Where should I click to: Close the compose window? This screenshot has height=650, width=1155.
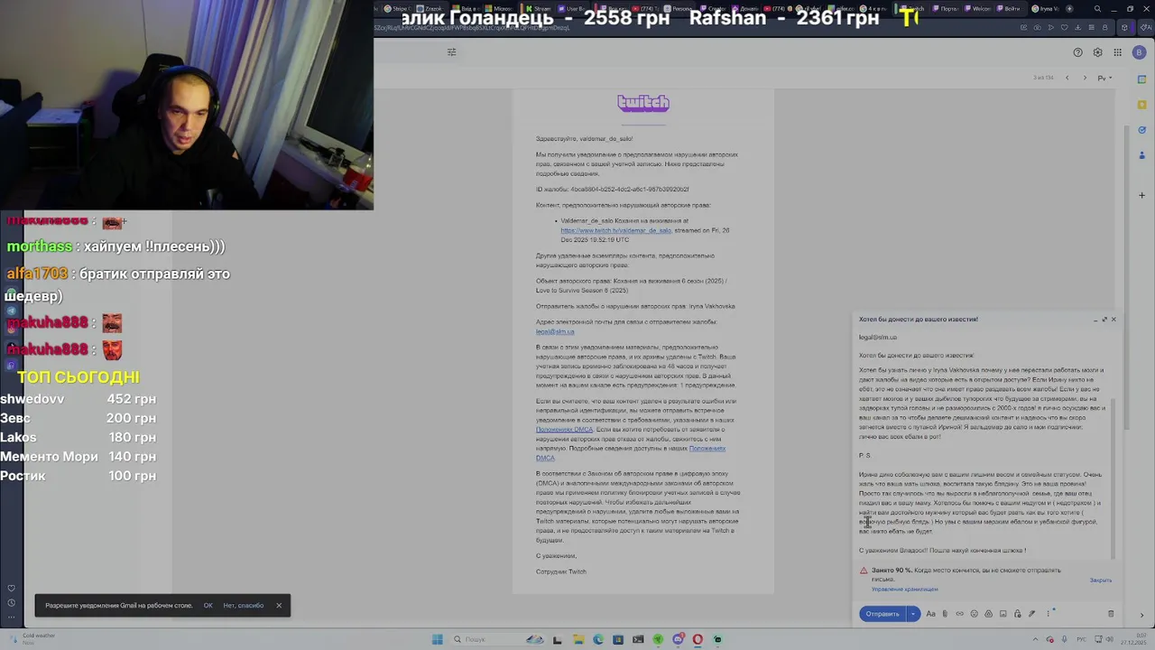pyautogui.click(x=1113, y=320)
